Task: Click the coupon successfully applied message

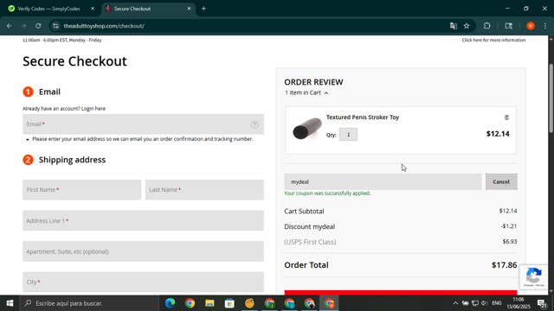Action: pos(327,194)
